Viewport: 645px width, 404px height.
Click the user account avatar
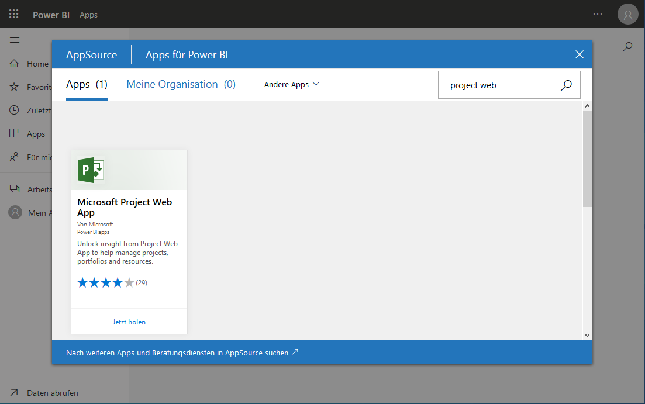coord(627,15)
